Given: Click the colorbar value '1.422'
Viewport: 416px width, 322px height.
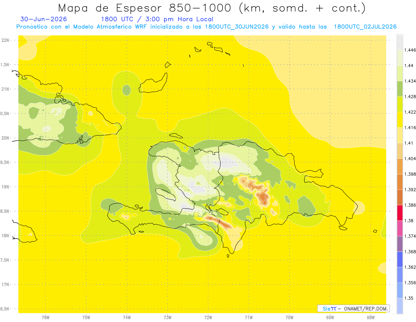Looking at the screenshot, I should point(411,112).
